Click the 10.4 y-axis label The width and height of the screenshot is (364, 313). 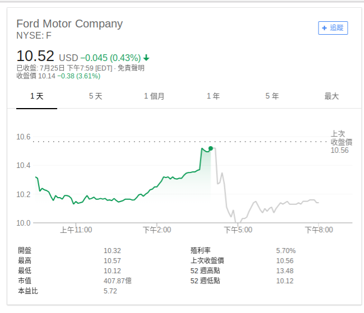23,165
